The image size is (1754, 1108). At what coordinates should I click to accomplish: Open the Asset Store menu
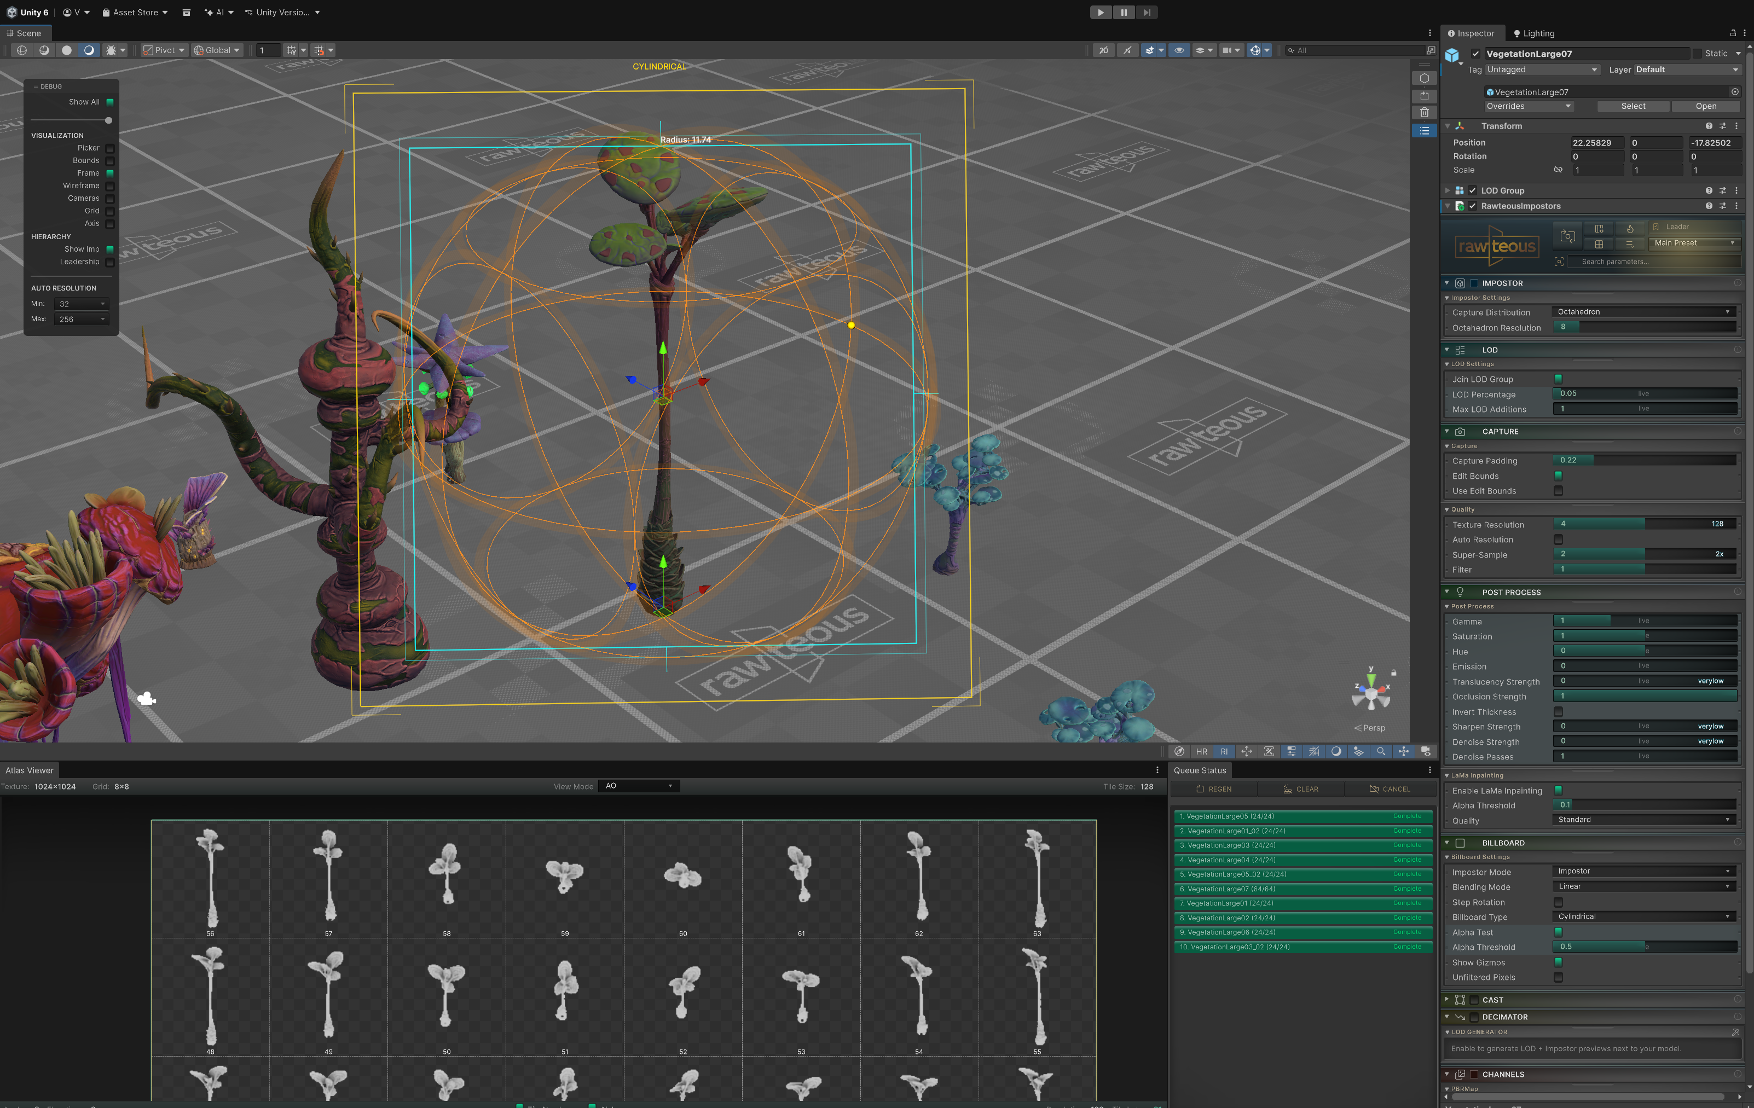tap(136, 13)
